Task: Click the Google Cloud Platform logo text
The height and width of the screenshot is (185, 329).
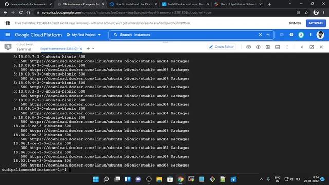Action: click(39, 35)
